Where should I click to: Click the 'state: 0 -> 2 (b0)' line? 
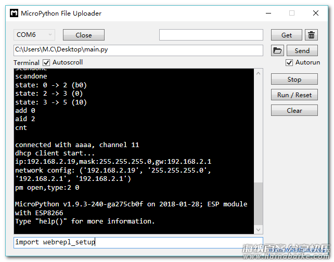click(x=51, y=85)
